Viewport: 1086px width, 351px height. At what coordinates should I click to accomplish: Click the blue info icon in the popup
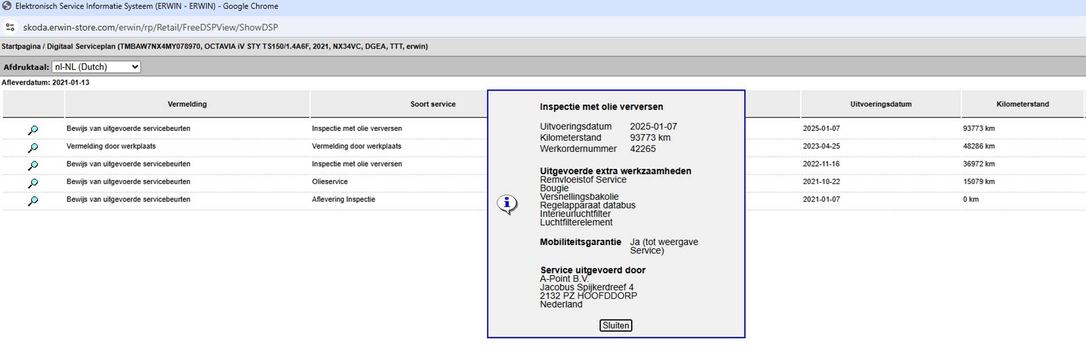pyautogui.click(x=507, y=203)
